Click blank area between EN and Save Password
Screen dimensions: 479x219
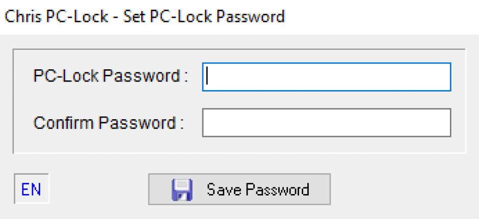(x=98, y=189)
